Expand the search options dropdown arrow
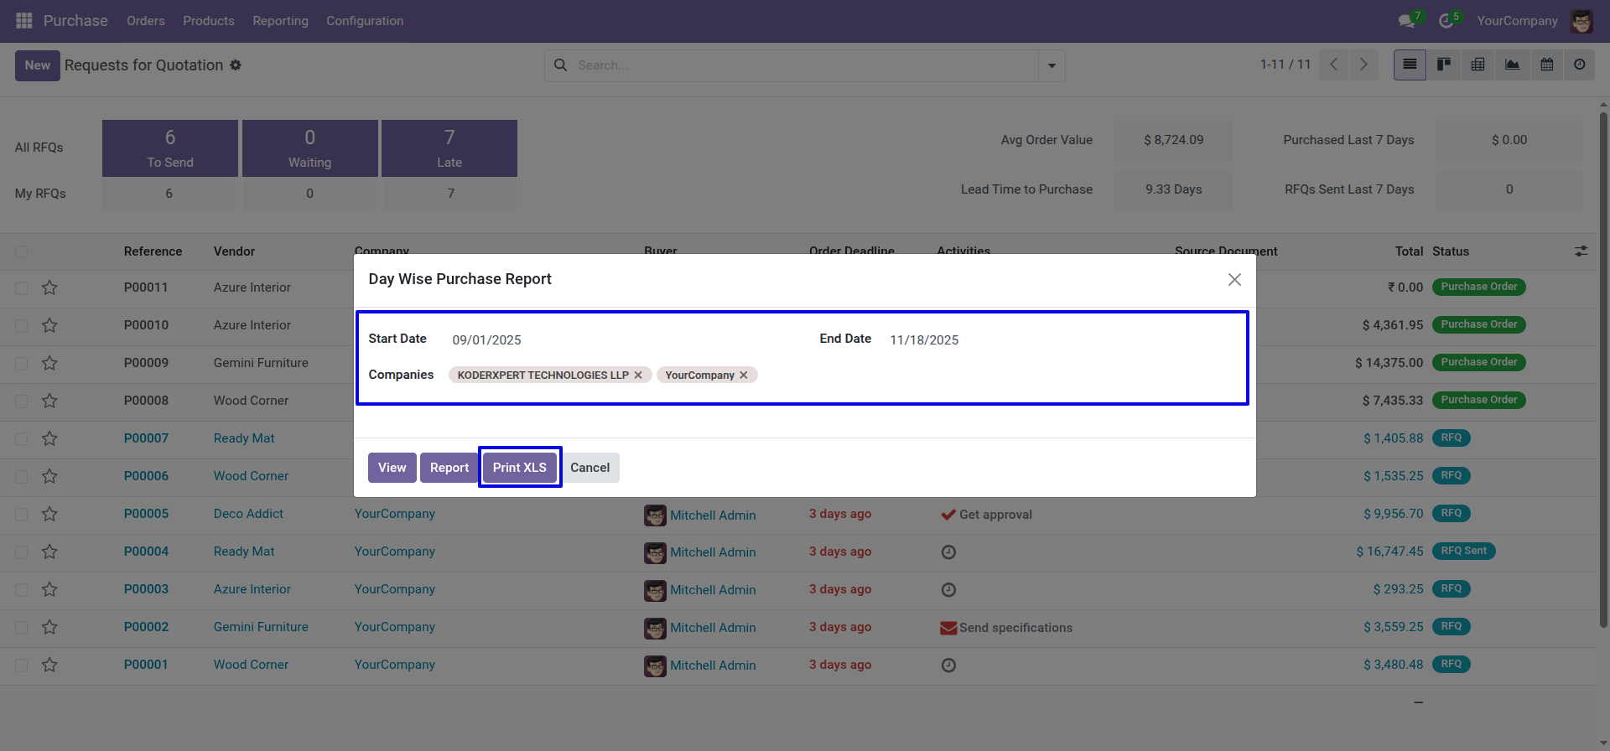The image size is (1610, 751). [1052, 65]
